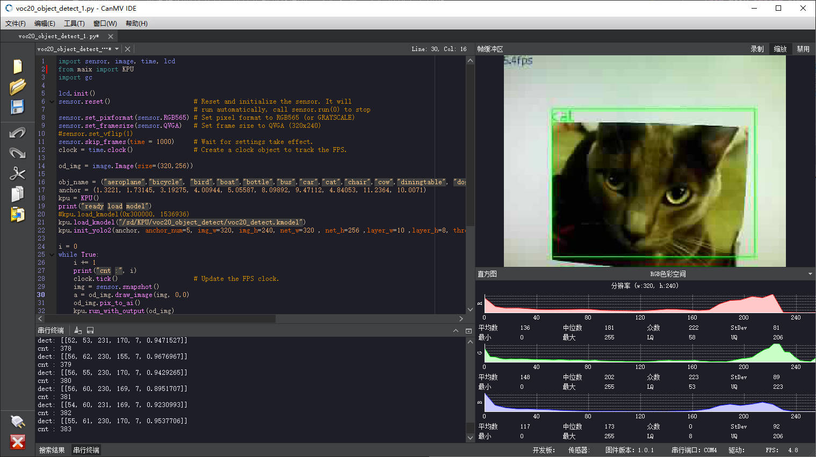Cut selection with the scissors icon
The width and height of the screenshot is (816, 457).
[18, 173]
